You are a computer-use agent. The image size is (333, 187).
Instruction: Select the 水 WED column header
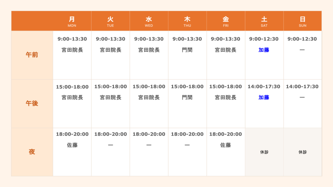coord(149,21)
